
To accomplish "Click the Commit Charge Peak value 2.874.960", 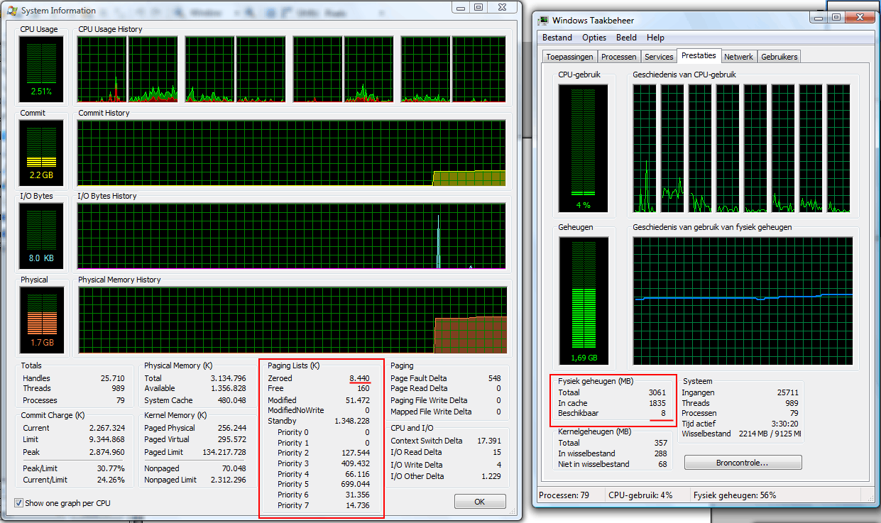I will pyautogui.click(x=107, y=452).
